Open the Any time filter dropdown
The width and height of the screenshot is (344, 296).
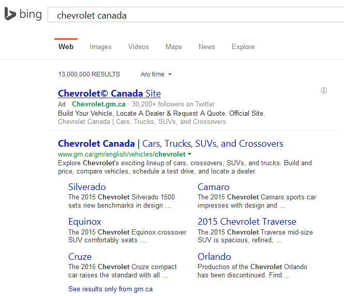coord(156,74)
